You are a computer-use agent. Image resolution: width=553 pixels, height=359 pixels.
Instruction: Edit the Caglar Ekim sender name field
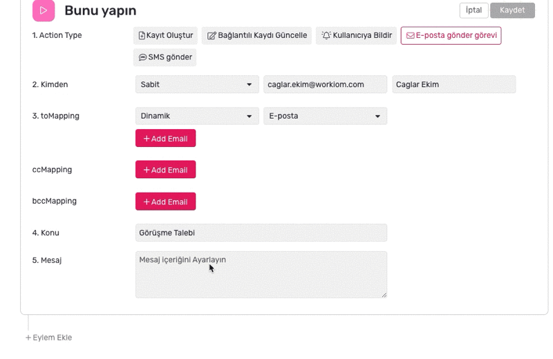click(454, 84)
